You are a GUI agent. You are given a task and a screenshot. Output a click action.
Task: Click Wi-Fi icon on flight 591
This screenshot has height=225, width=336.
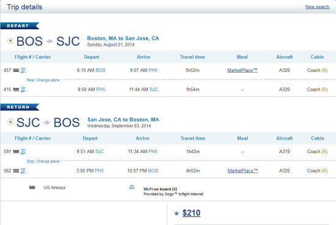pyautogui.click(x=23, y=151)
